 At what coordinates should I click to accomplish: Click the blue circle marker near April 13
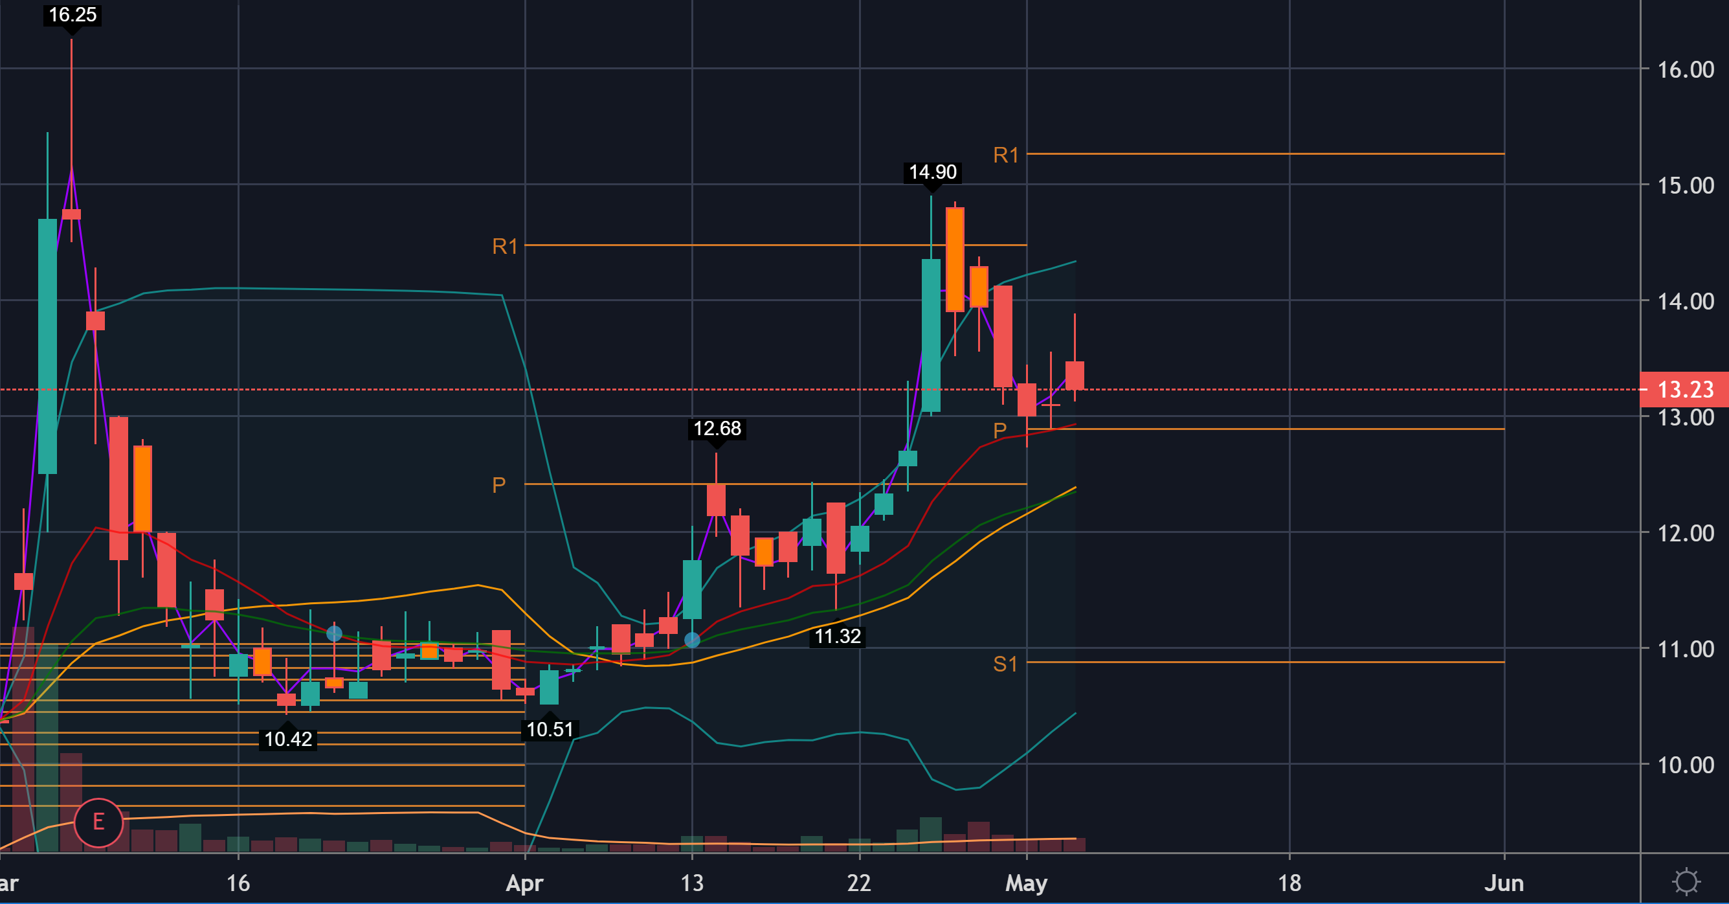[692, 640]
